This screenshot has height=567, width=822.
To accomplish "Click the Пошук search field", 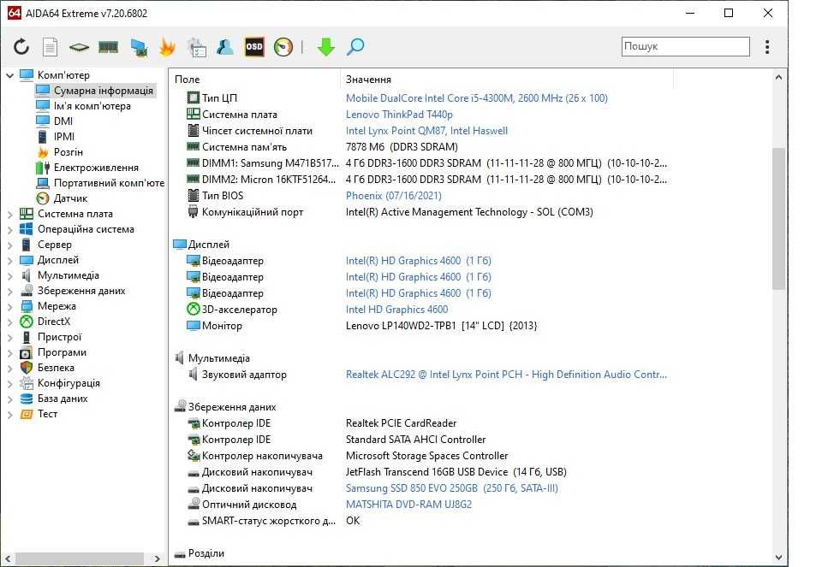I will click(686, 46).
